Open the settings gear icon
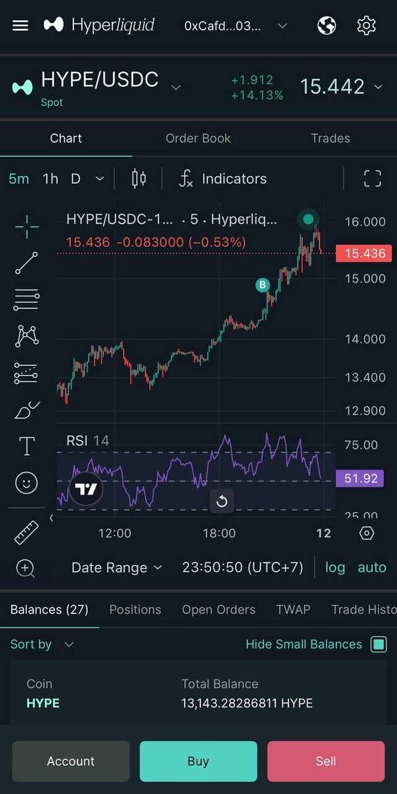Viewport: 397px width, 794px height. 366,26
